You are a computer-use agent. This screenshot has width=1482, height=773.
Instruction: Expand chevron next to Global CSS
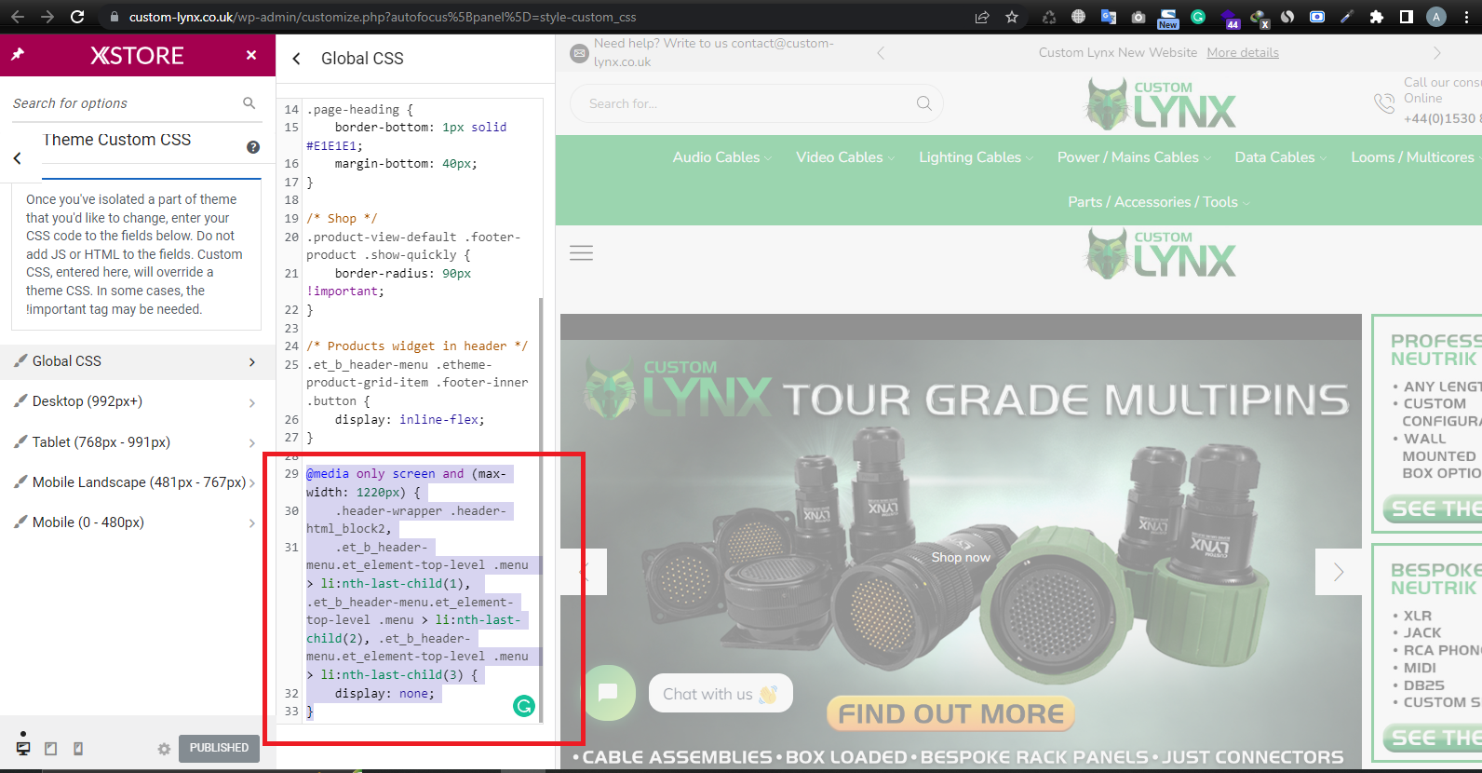point(252,361)
